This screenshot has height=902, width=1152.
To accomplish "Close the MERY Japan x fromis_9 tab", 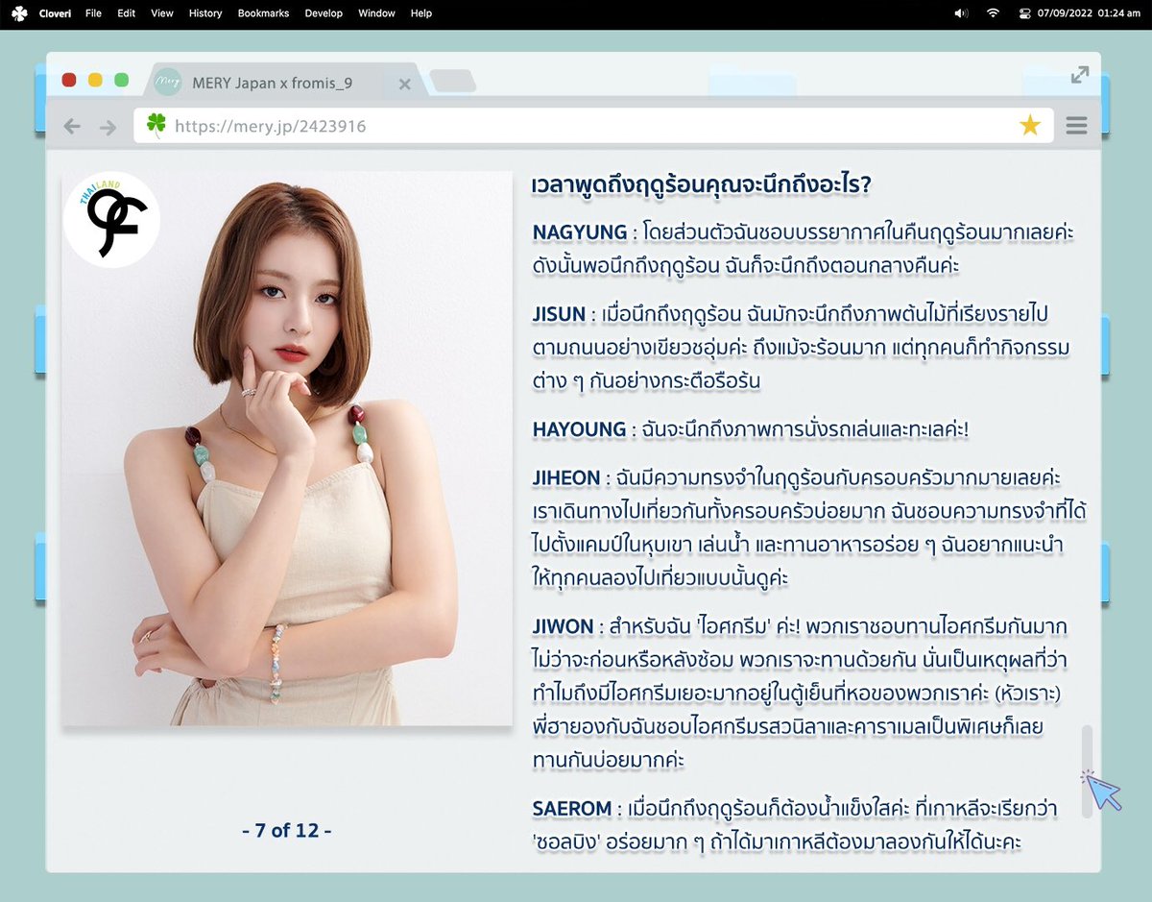I will pyautogui.click(x=404, y=84).
